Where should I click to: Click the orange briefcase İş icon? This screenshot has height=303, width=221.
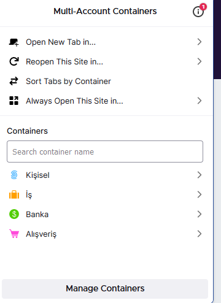(x=14, y=194)
